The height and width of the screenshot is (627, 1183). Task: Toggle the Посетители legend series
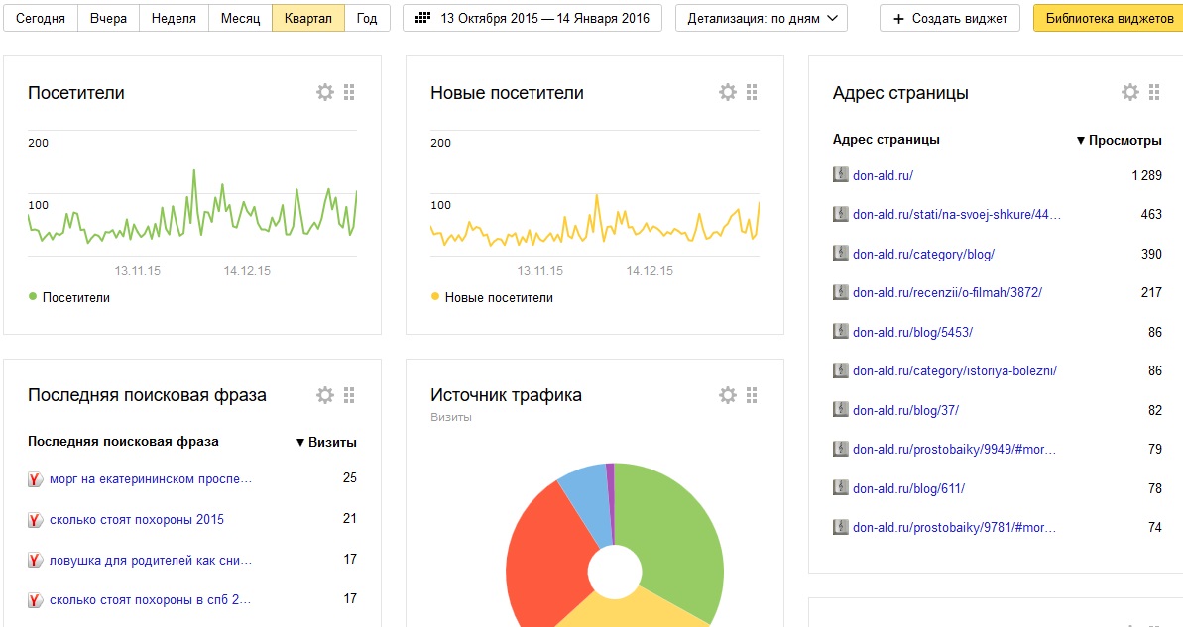[x=68, y=298]
